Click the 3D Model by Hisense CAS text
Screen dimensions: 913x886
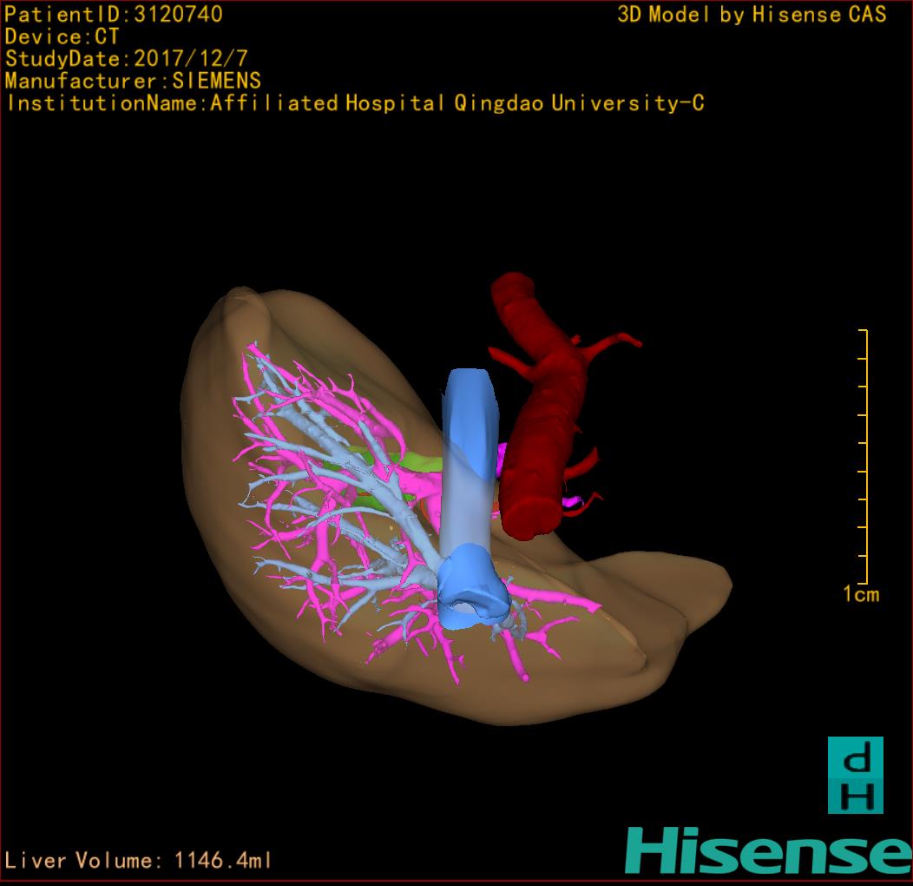click(x=752, y=14)
